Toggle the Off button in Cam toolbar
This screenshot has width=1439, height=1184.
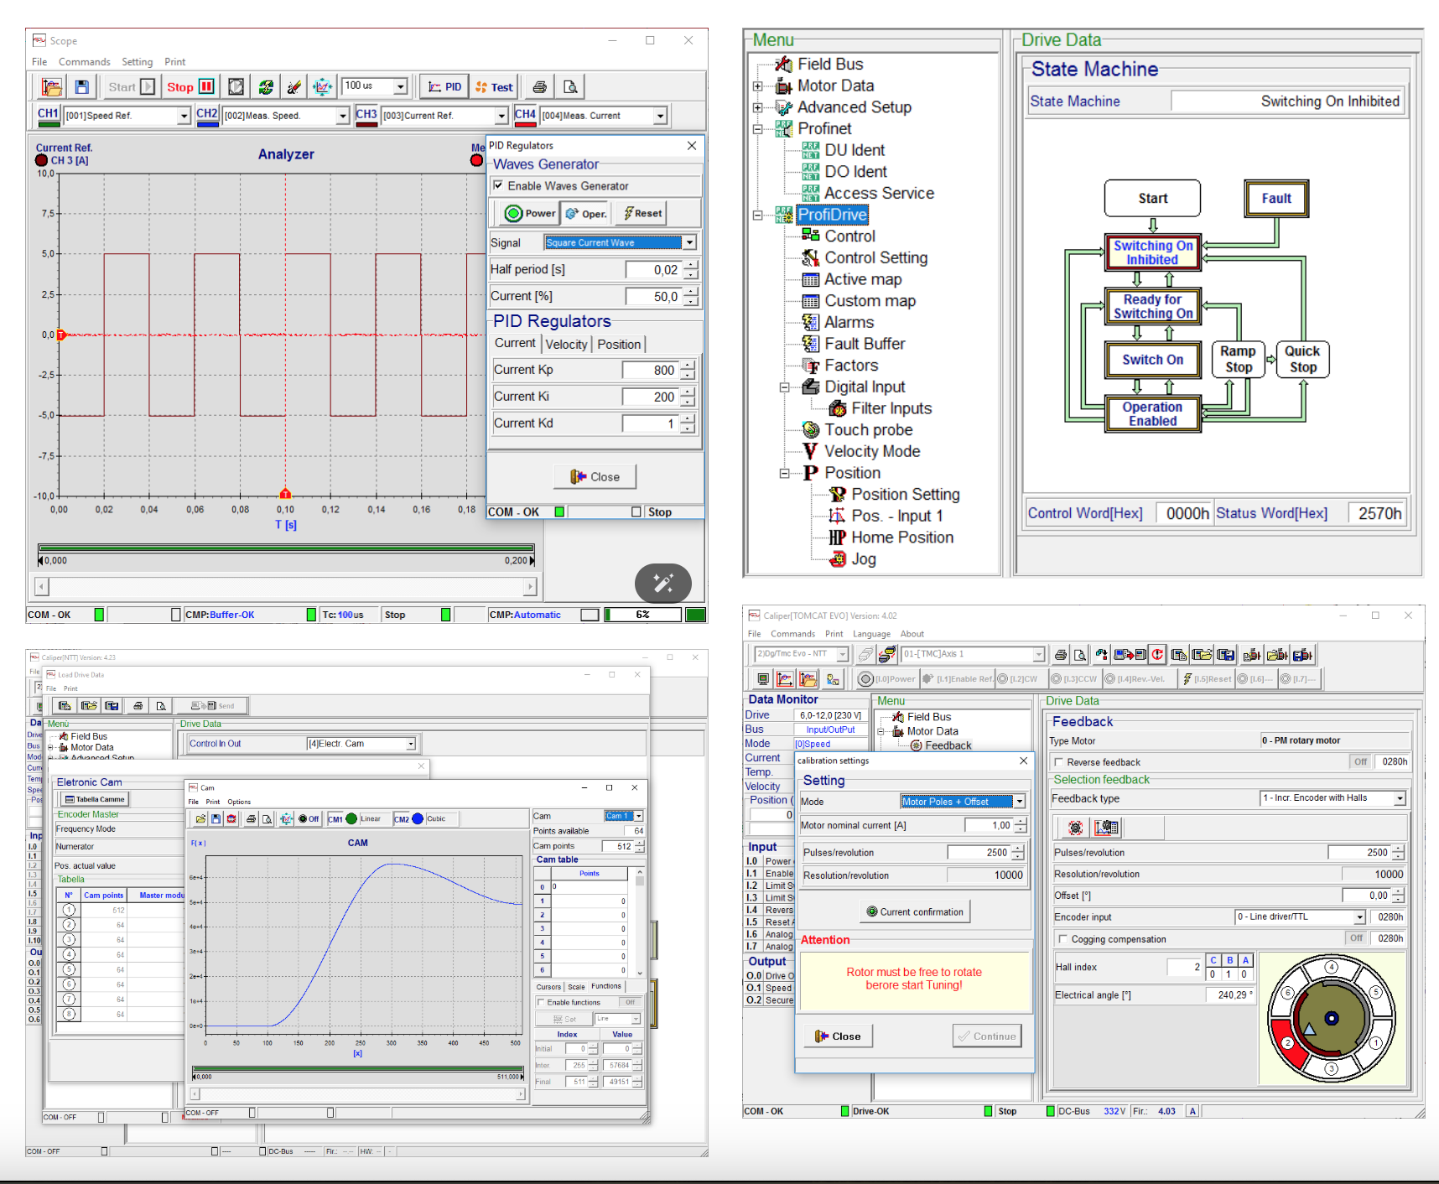pos(309,818)
